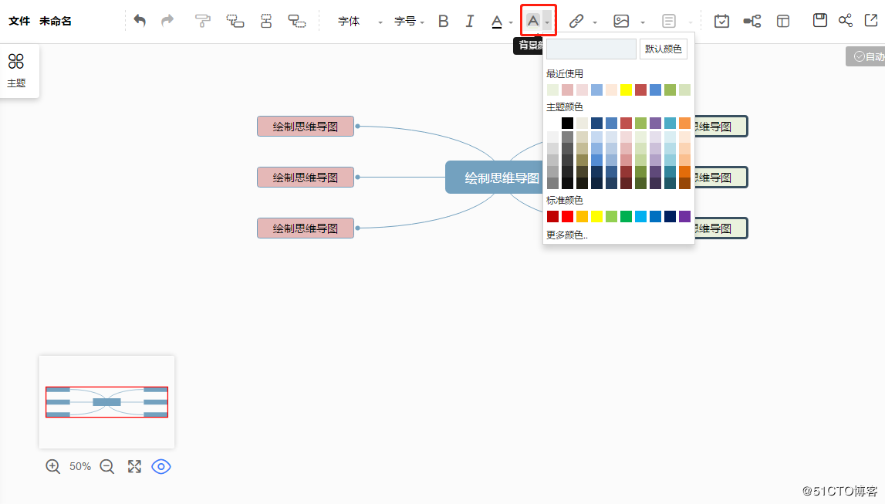Open the mind map structure icon

coord(752,21)
